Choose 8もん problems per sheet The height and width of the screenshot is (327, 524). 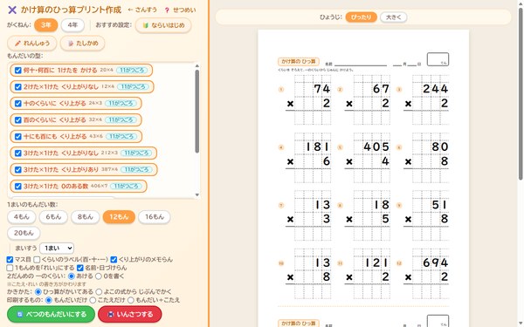click(x=86, y=217)
